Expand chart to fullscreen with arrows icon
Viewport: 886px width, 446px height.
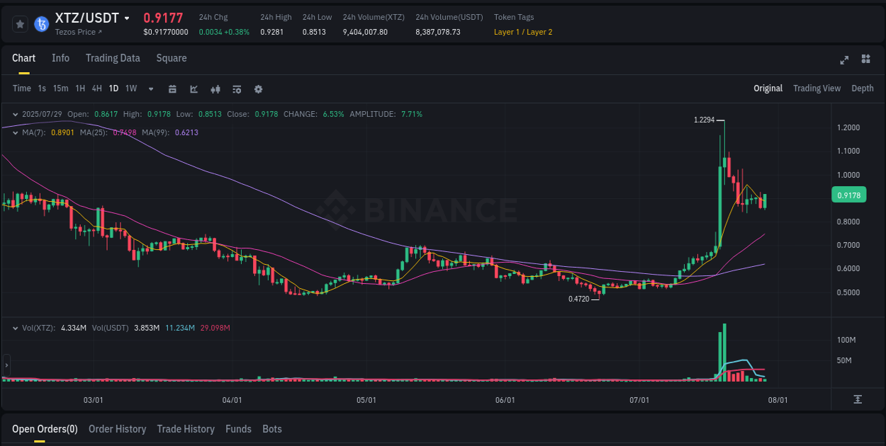coord(844,60)
